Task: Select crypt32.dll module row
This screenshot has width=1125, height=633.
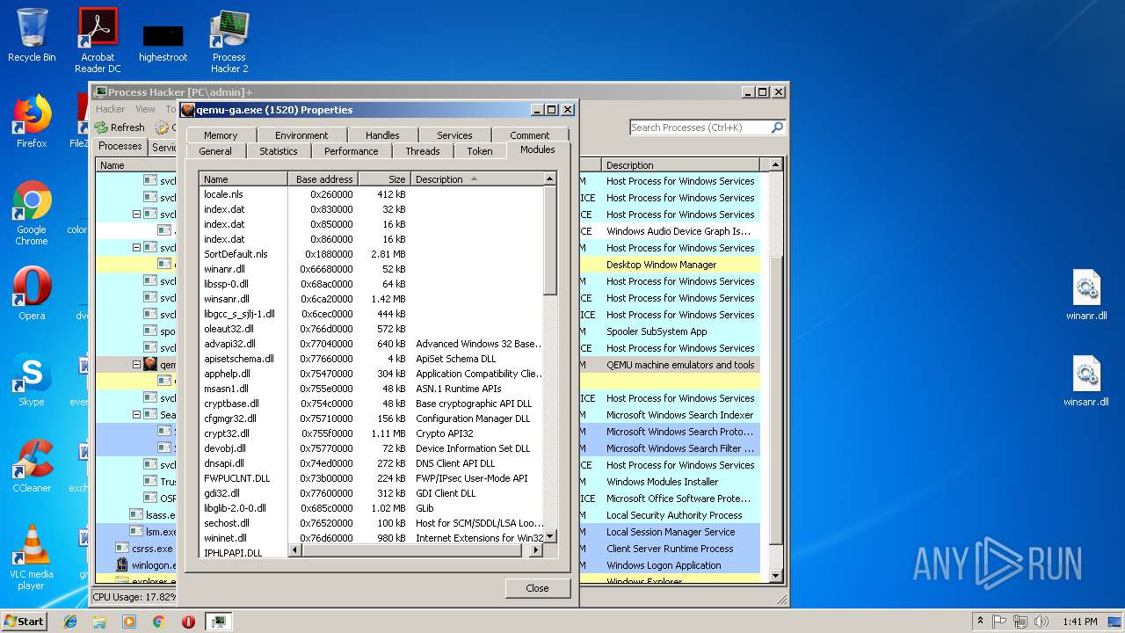Action: pyautogui.click(x=371, y=433)
